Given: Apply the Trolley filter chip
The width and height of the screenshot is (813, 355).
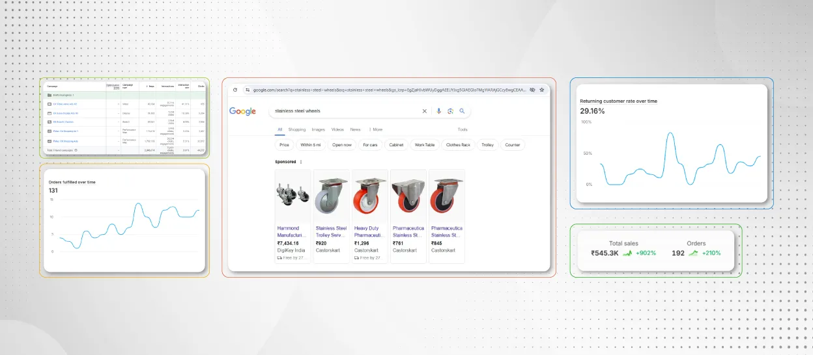Looking at the screenshot, I should (x=487, y=145).
